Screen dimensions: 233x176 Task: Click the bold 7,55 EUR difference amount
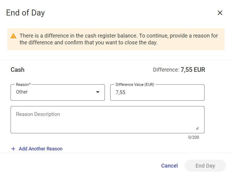pyautogui.click(x=193, y=70)
